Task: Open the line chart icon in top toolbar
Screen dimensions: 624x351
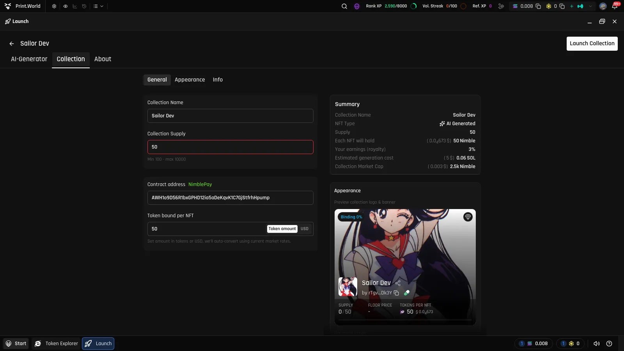Action: 74,6
